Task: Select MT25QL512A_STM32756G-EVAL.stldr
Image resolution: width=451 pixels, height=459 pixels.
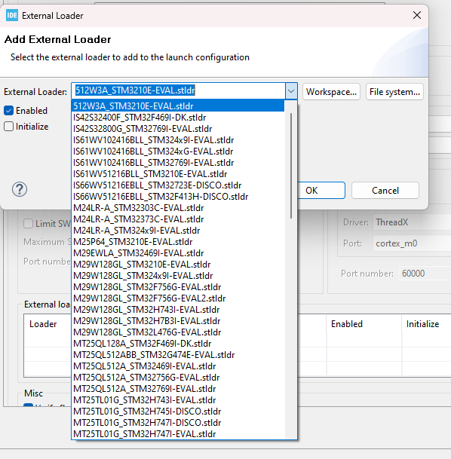Action: pyautogui.click(x=178, y=378)
